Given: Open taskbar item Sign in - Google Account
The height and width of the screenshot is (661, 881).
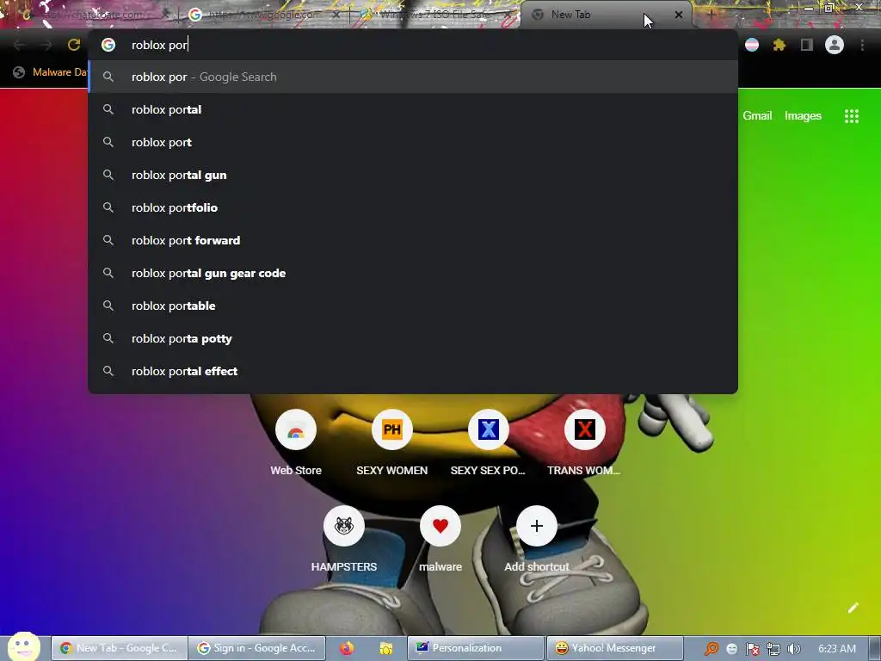Looking at the screenshot, I should (x=256, y=648).
